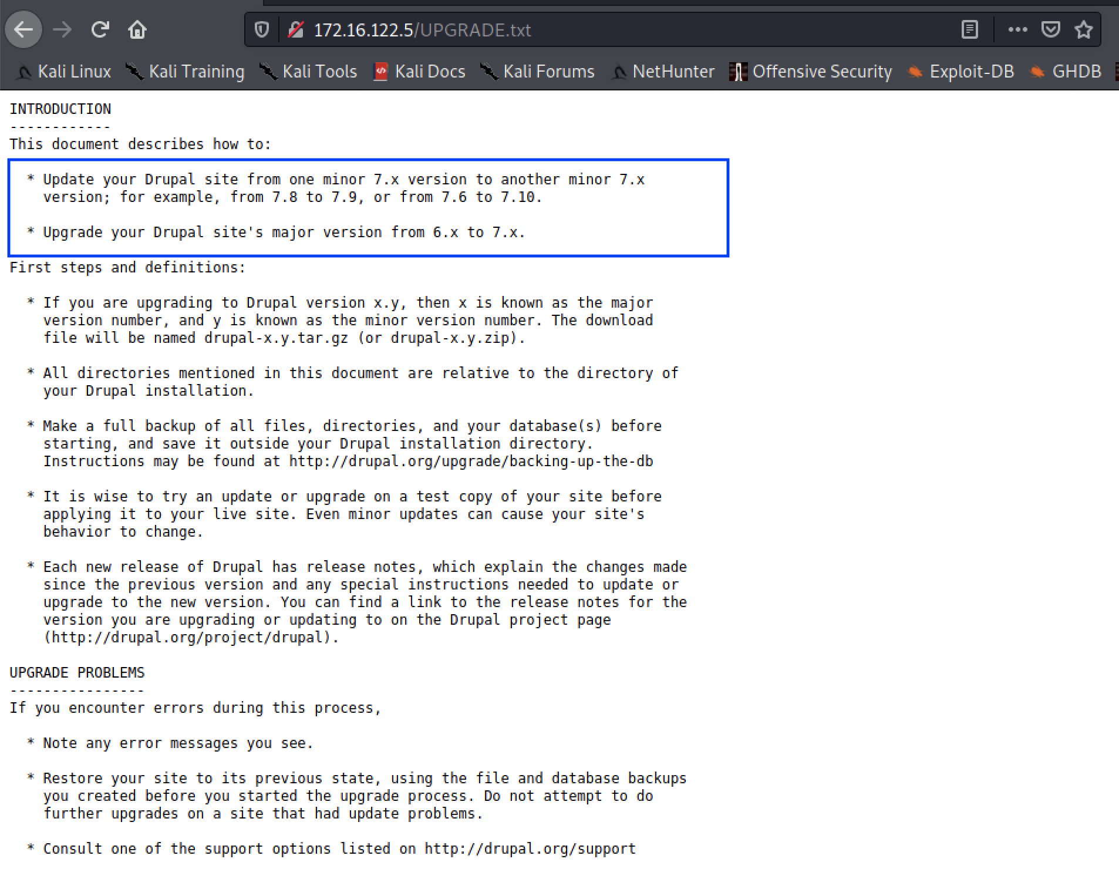Viewport: 1119px width, 869px height.
Task: Click the 'since the previous version' line
Action: pyautogui.click(x=360, y=585)
